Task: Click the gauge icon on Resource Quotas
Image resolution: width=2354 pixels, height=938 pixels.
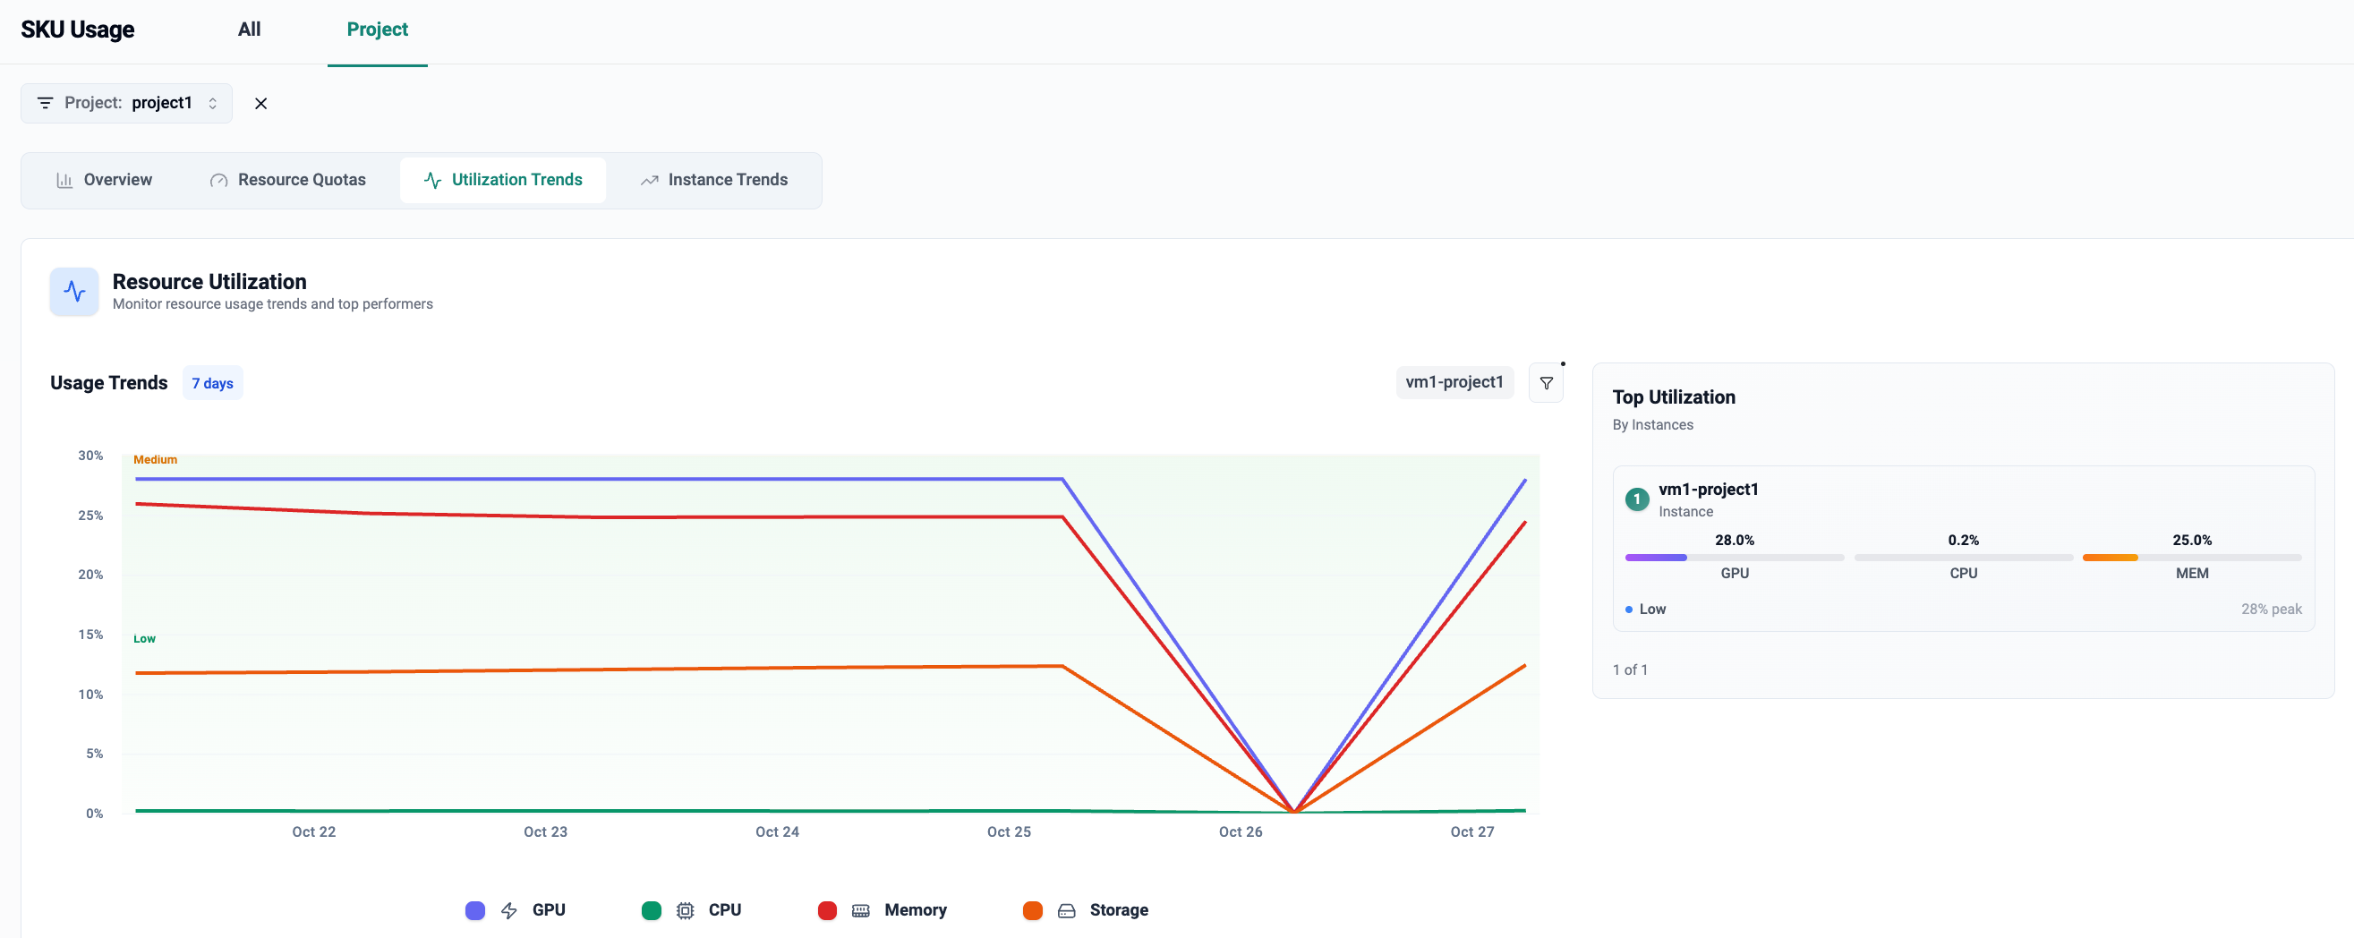Action: coord(218,180)
